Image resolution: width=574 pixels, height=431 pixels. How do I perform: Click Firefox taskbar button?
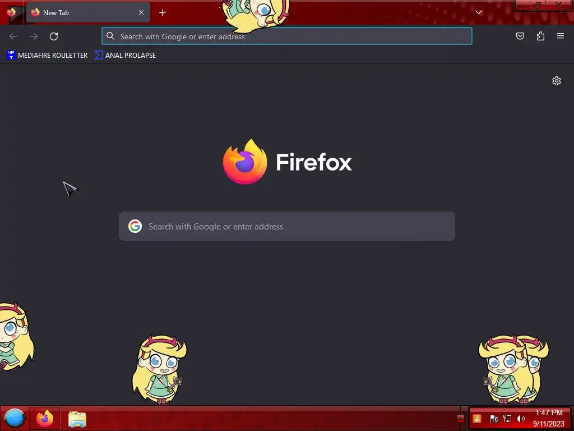pyautogui.click(x=45, y=418)
